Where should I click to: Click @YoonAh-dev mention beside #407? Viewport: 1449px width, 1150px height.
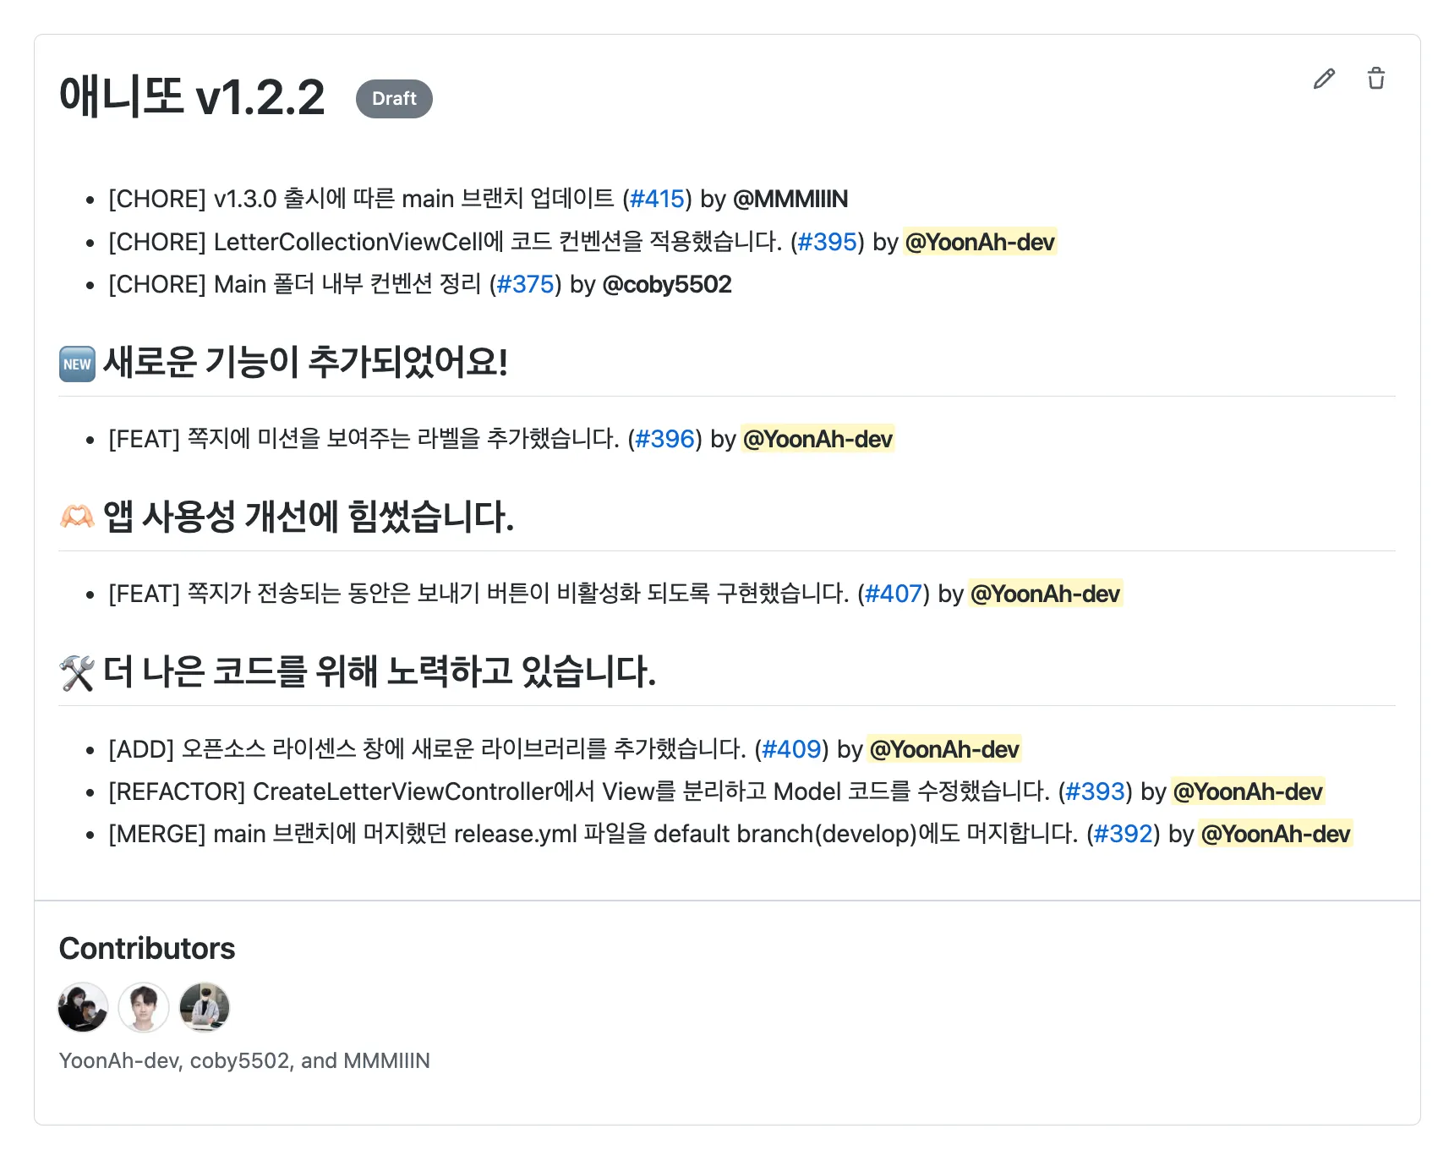pyautogui.click(x=1045, y=594)
